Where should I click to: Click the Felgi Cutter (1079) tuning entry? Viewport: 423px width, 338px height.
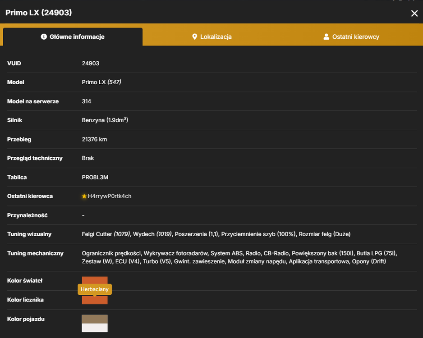point(106,234)
